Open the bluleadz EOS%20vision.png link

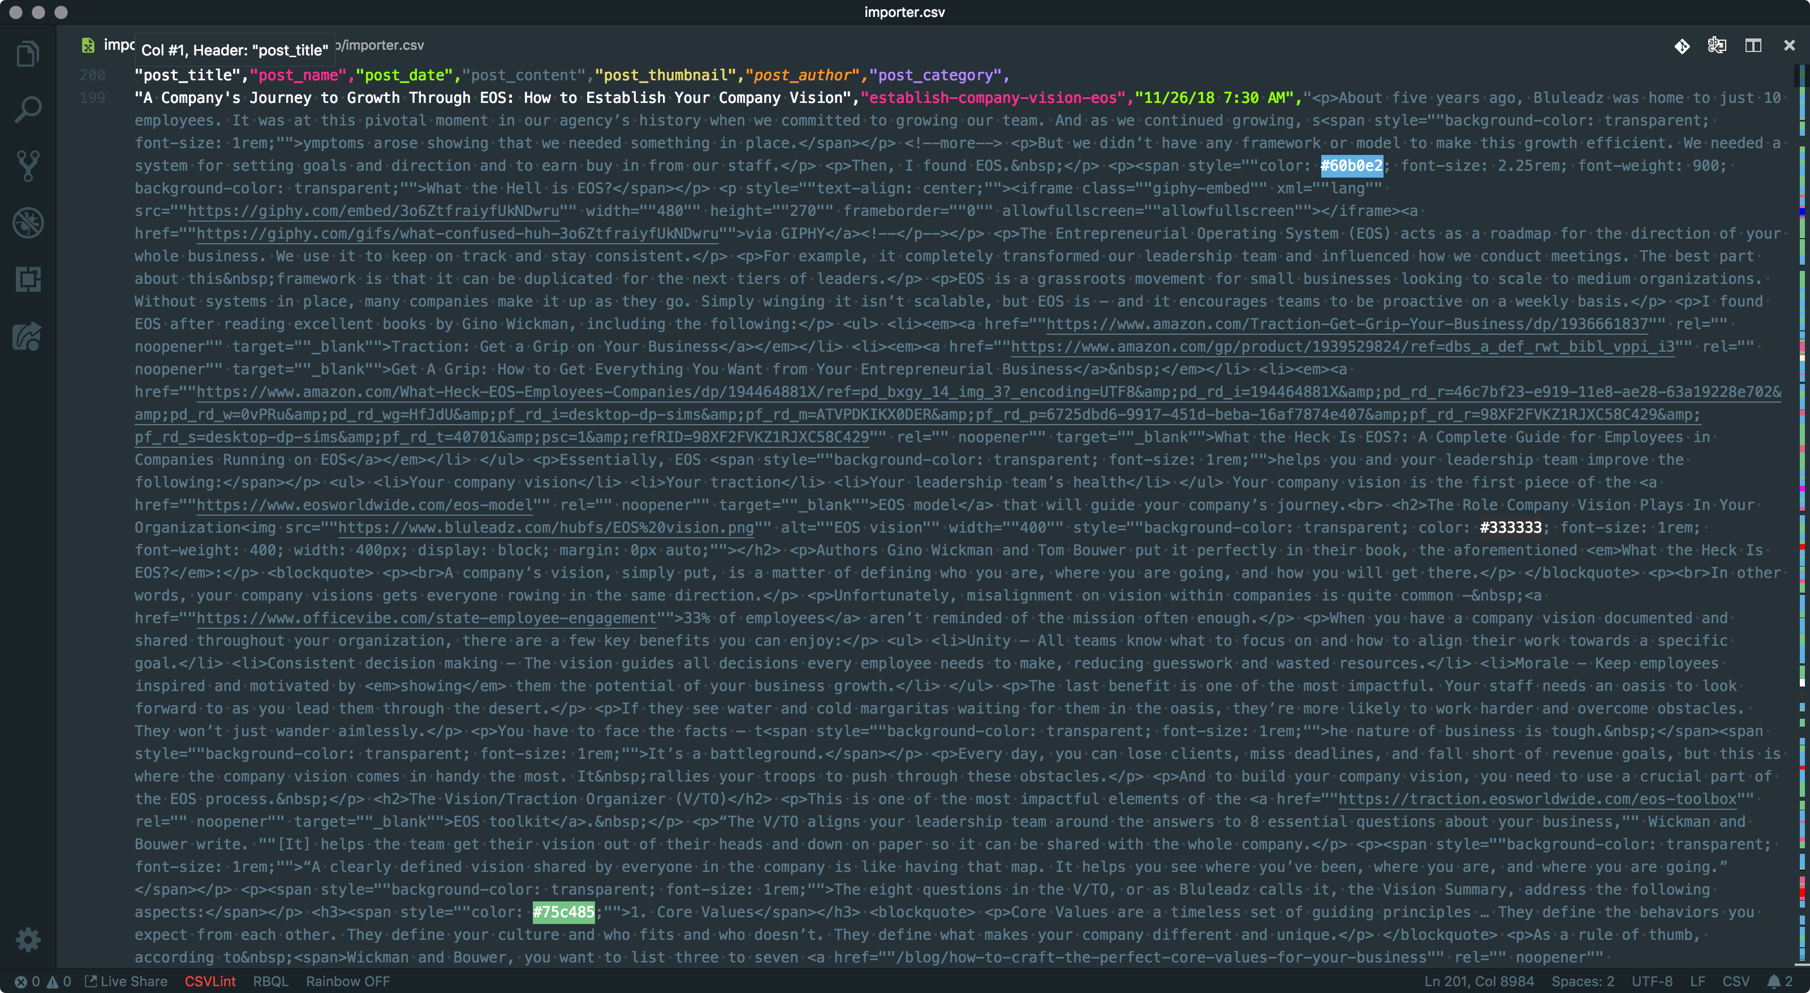546,528
